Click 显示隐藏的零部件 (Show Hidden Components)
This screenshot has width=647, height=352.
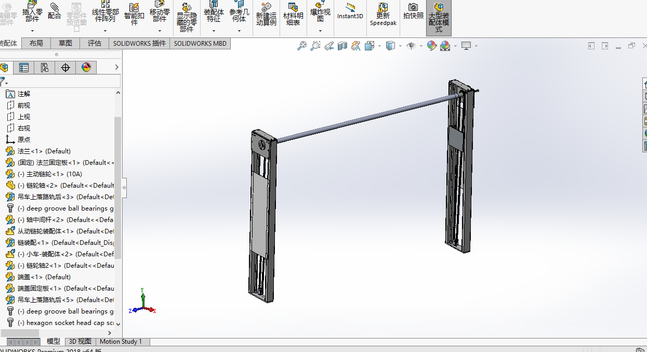(x=187, y=17)
